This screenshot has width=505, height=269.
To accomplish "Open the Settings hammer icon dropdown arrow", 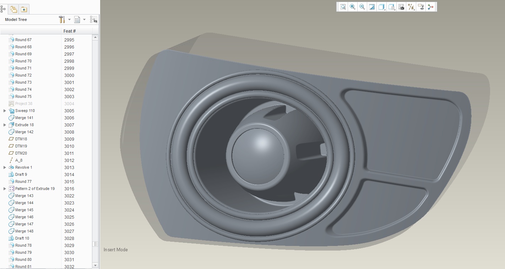I will point(69,19).
